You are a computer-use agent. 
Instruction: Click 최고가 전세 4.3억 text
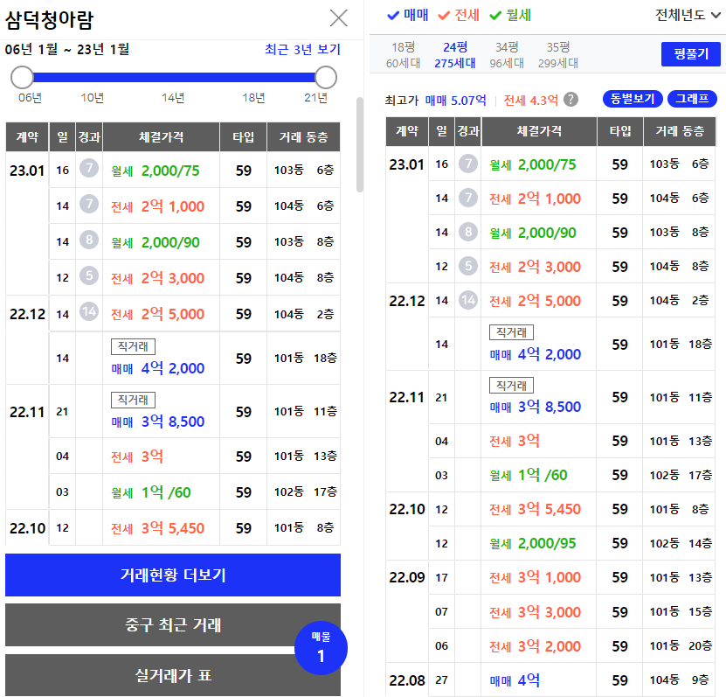click(530, 100)
